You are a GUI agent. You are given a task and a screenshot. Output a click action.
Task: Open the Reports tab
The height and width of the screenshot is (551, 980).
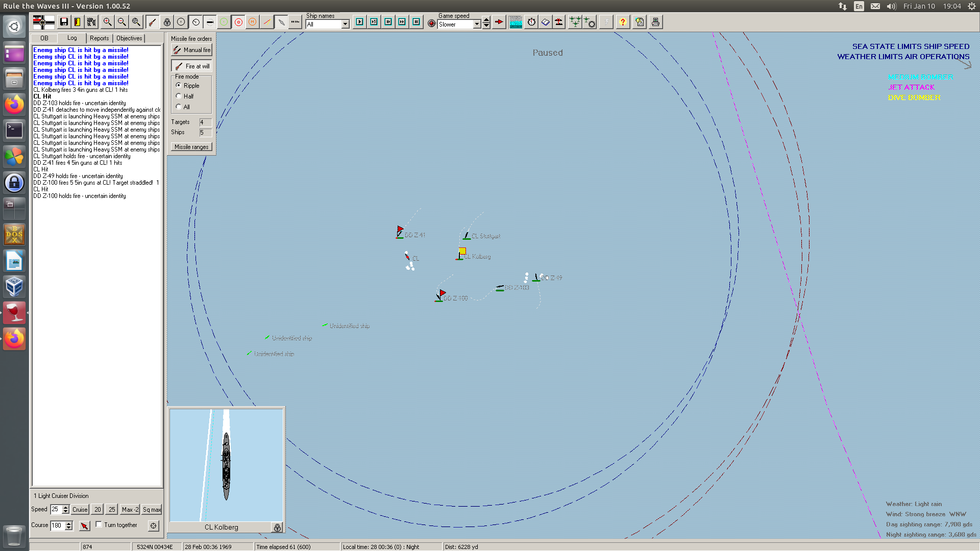pyautogui.click(x=100, y=38)
